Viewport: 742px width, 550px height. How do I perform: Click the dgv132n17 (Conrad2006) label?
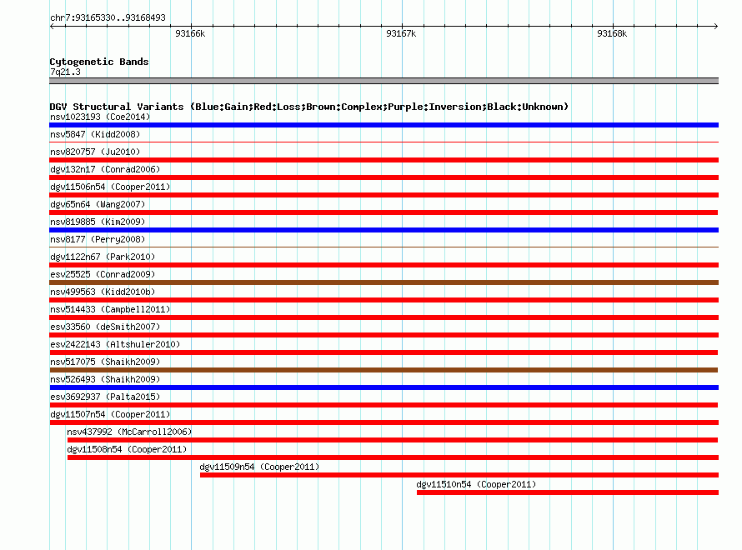tap(105, 169)
